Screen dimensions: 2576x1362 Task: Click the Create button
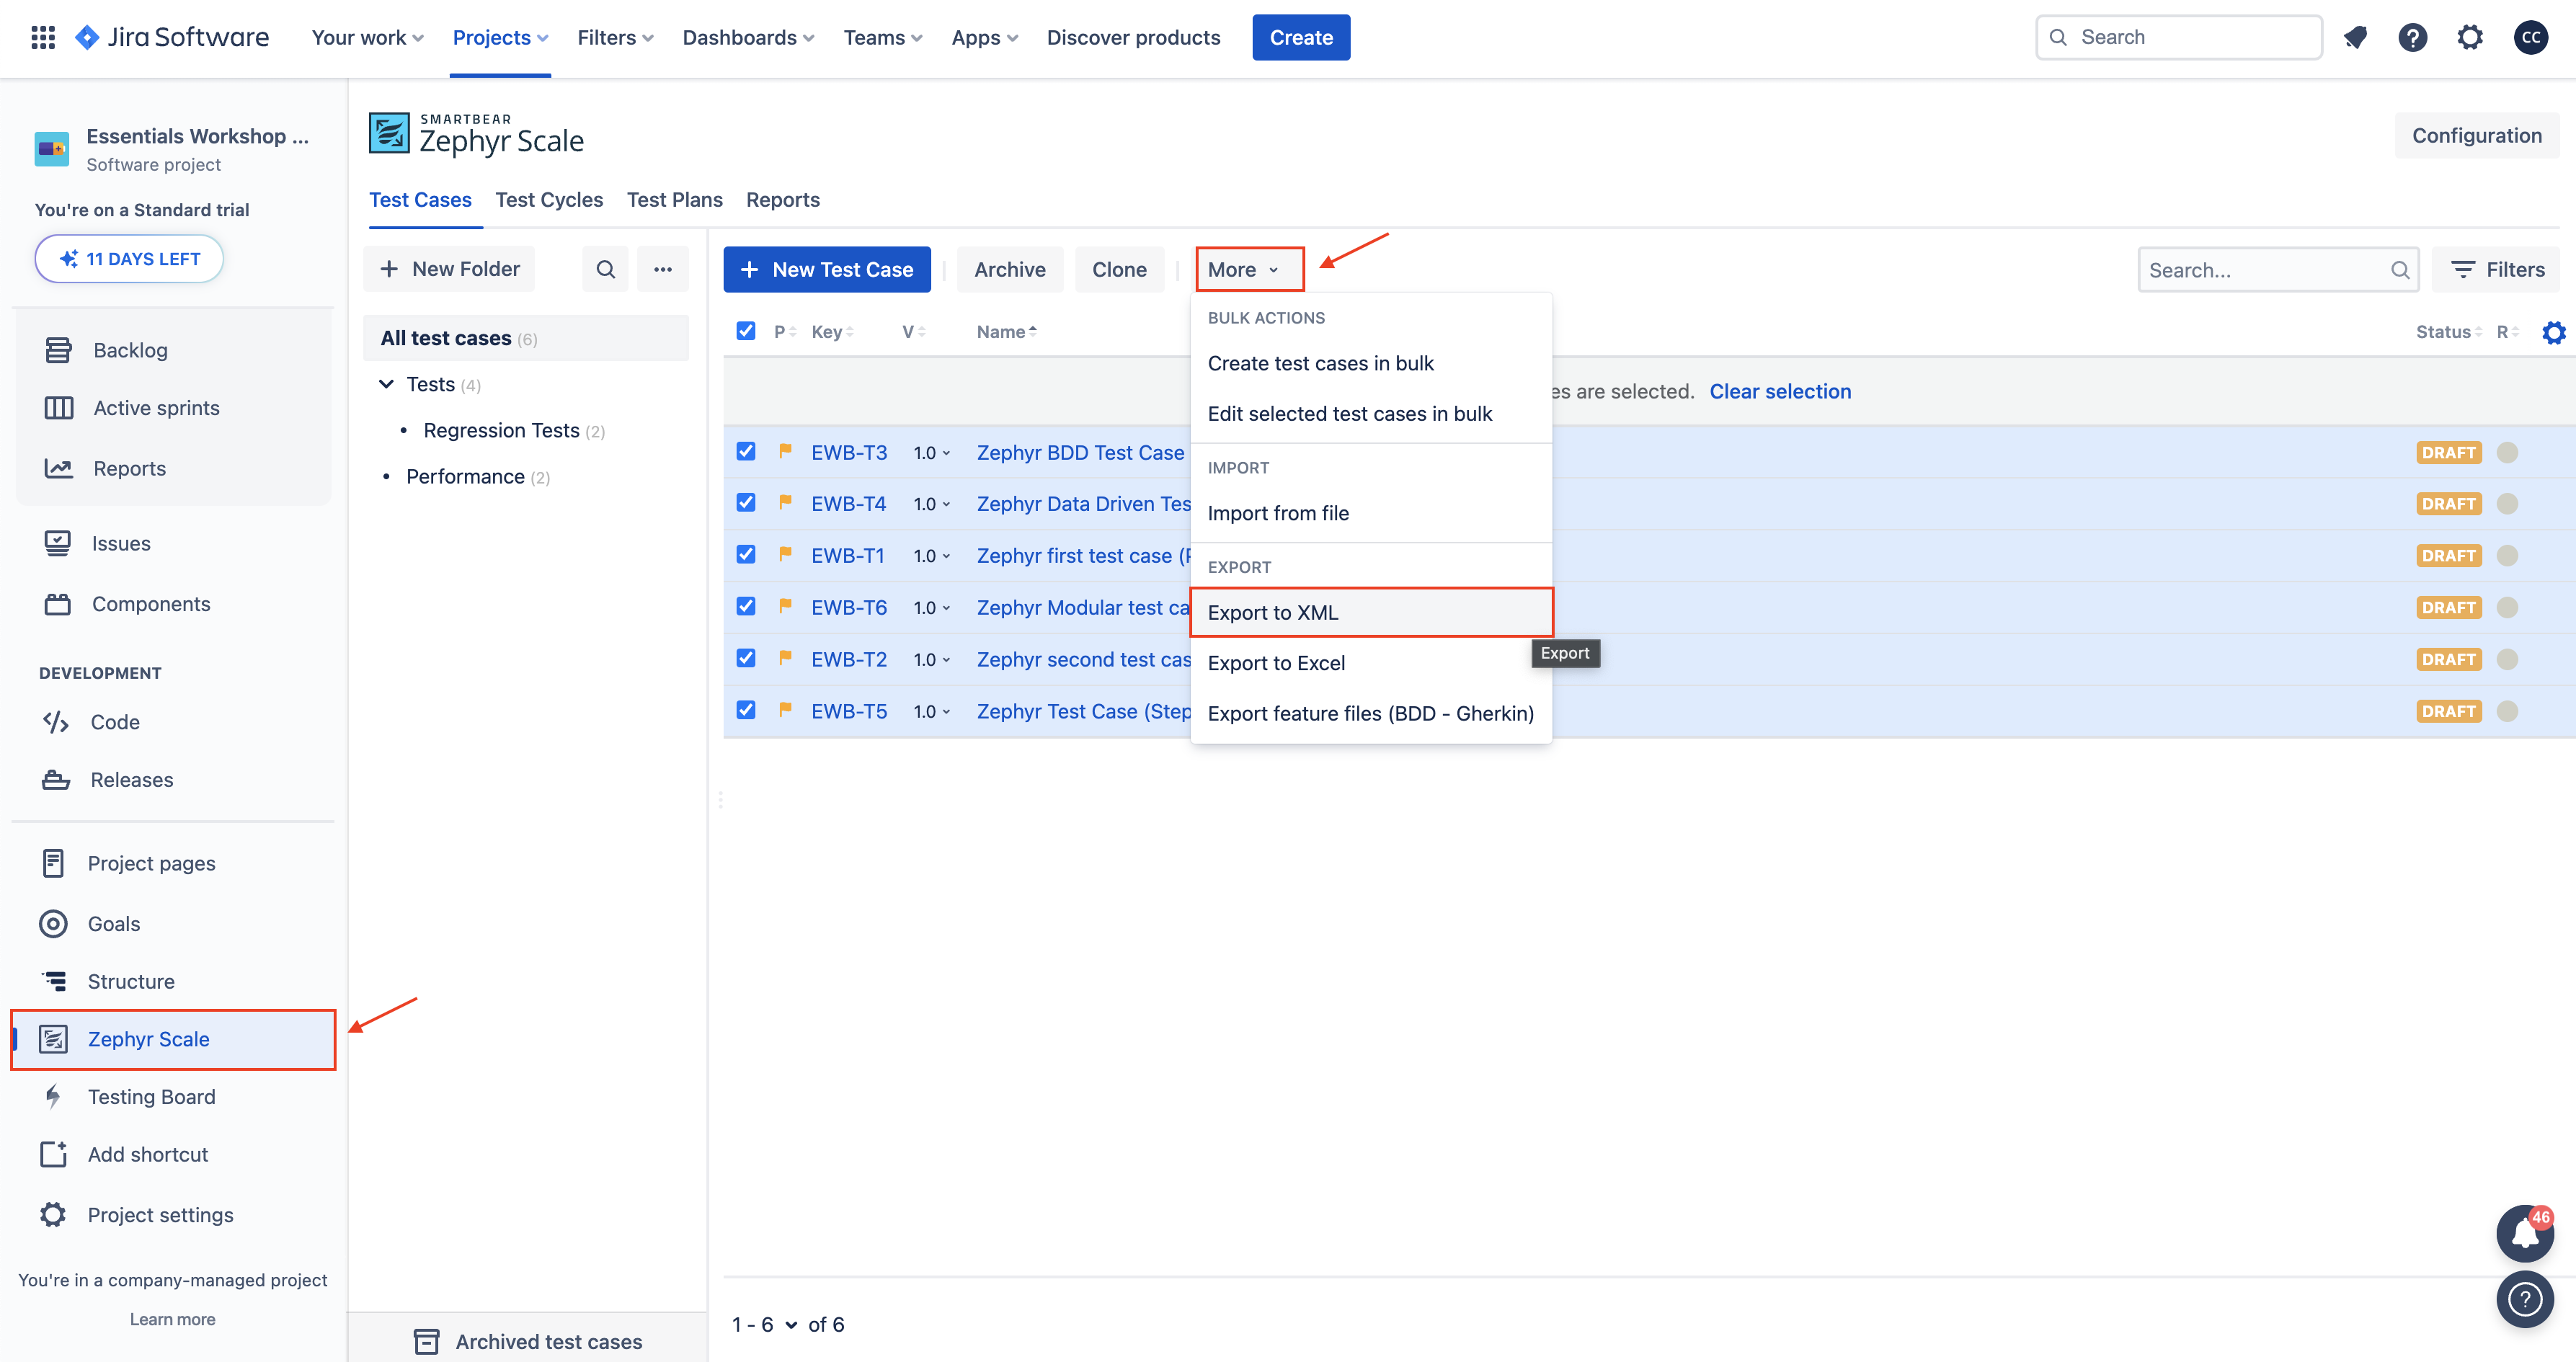(1301, 37)
